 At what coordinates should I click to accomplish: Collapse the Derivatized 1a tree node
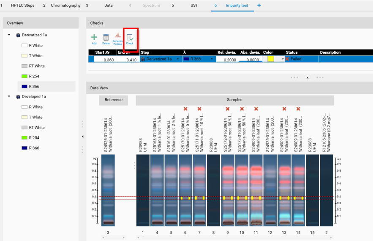(x=9, y=35)
